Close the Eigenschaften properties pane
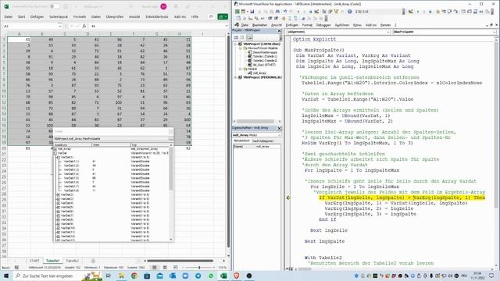This screenshot has height=281, width=500. 280,128
